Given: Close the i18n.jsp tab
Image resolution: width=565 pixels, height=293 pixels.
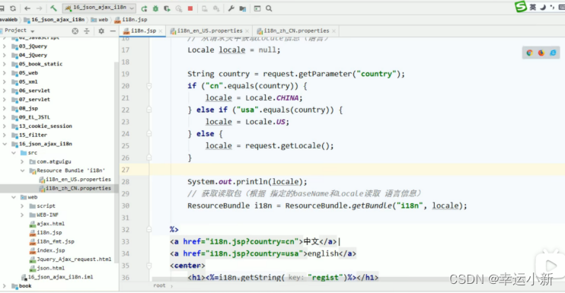Looking at the screenshot, I should (161, 31).
